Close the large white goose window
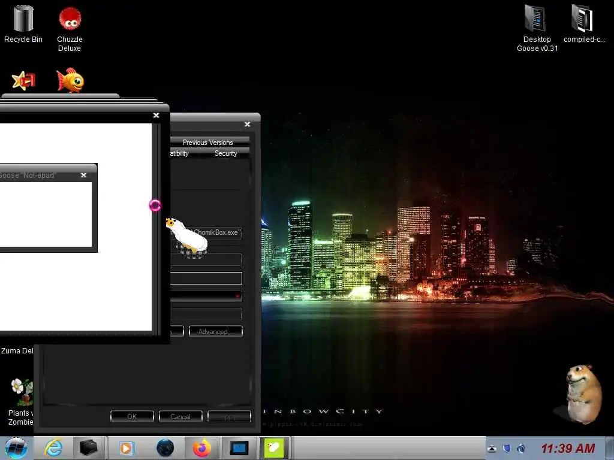This screenshot has height=460, width=614. (x=156, y=116)
